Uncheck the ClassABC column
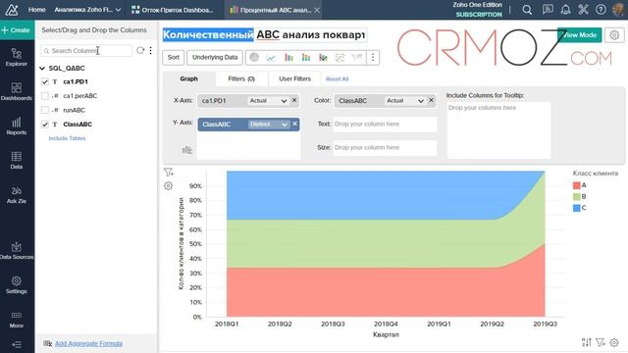Viewport: 628px width, 353px height. pos(45,125)
